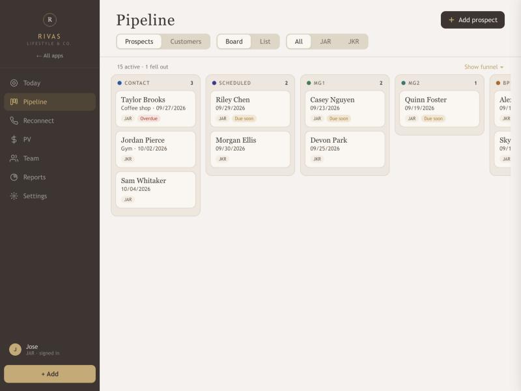Viewport: 521px width, 391px height.
Task: Click JKR tag on Devon Park card
Action: pyautogui.click(x=317, y=159)
